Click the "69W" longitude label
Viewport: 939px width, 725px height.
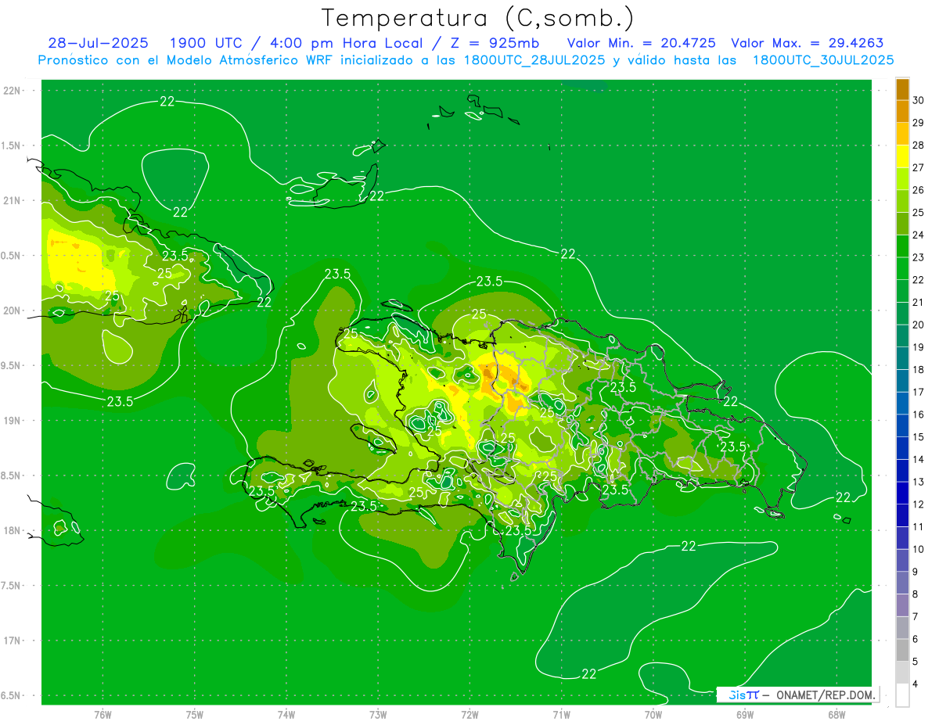(745, 714)
